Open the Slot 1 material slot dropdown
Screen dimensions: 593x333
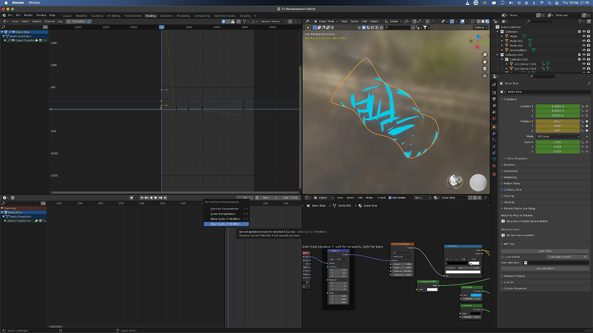pos(422,198)
